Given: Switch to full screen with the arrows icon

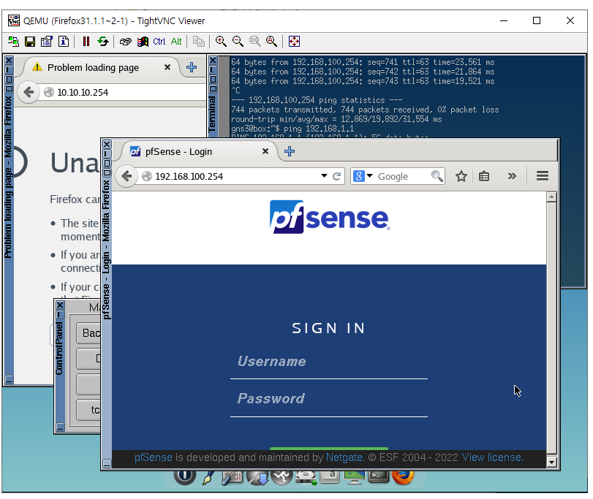Looking at the screenshot, I should click(294, 42).
